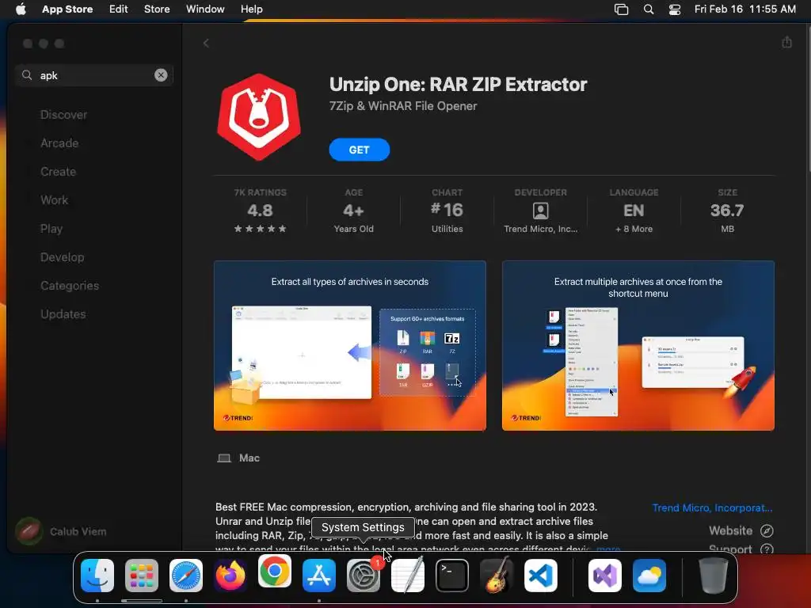Open the Store menu
This screenshot has height=608, width=811.
(x=157, y=9)
